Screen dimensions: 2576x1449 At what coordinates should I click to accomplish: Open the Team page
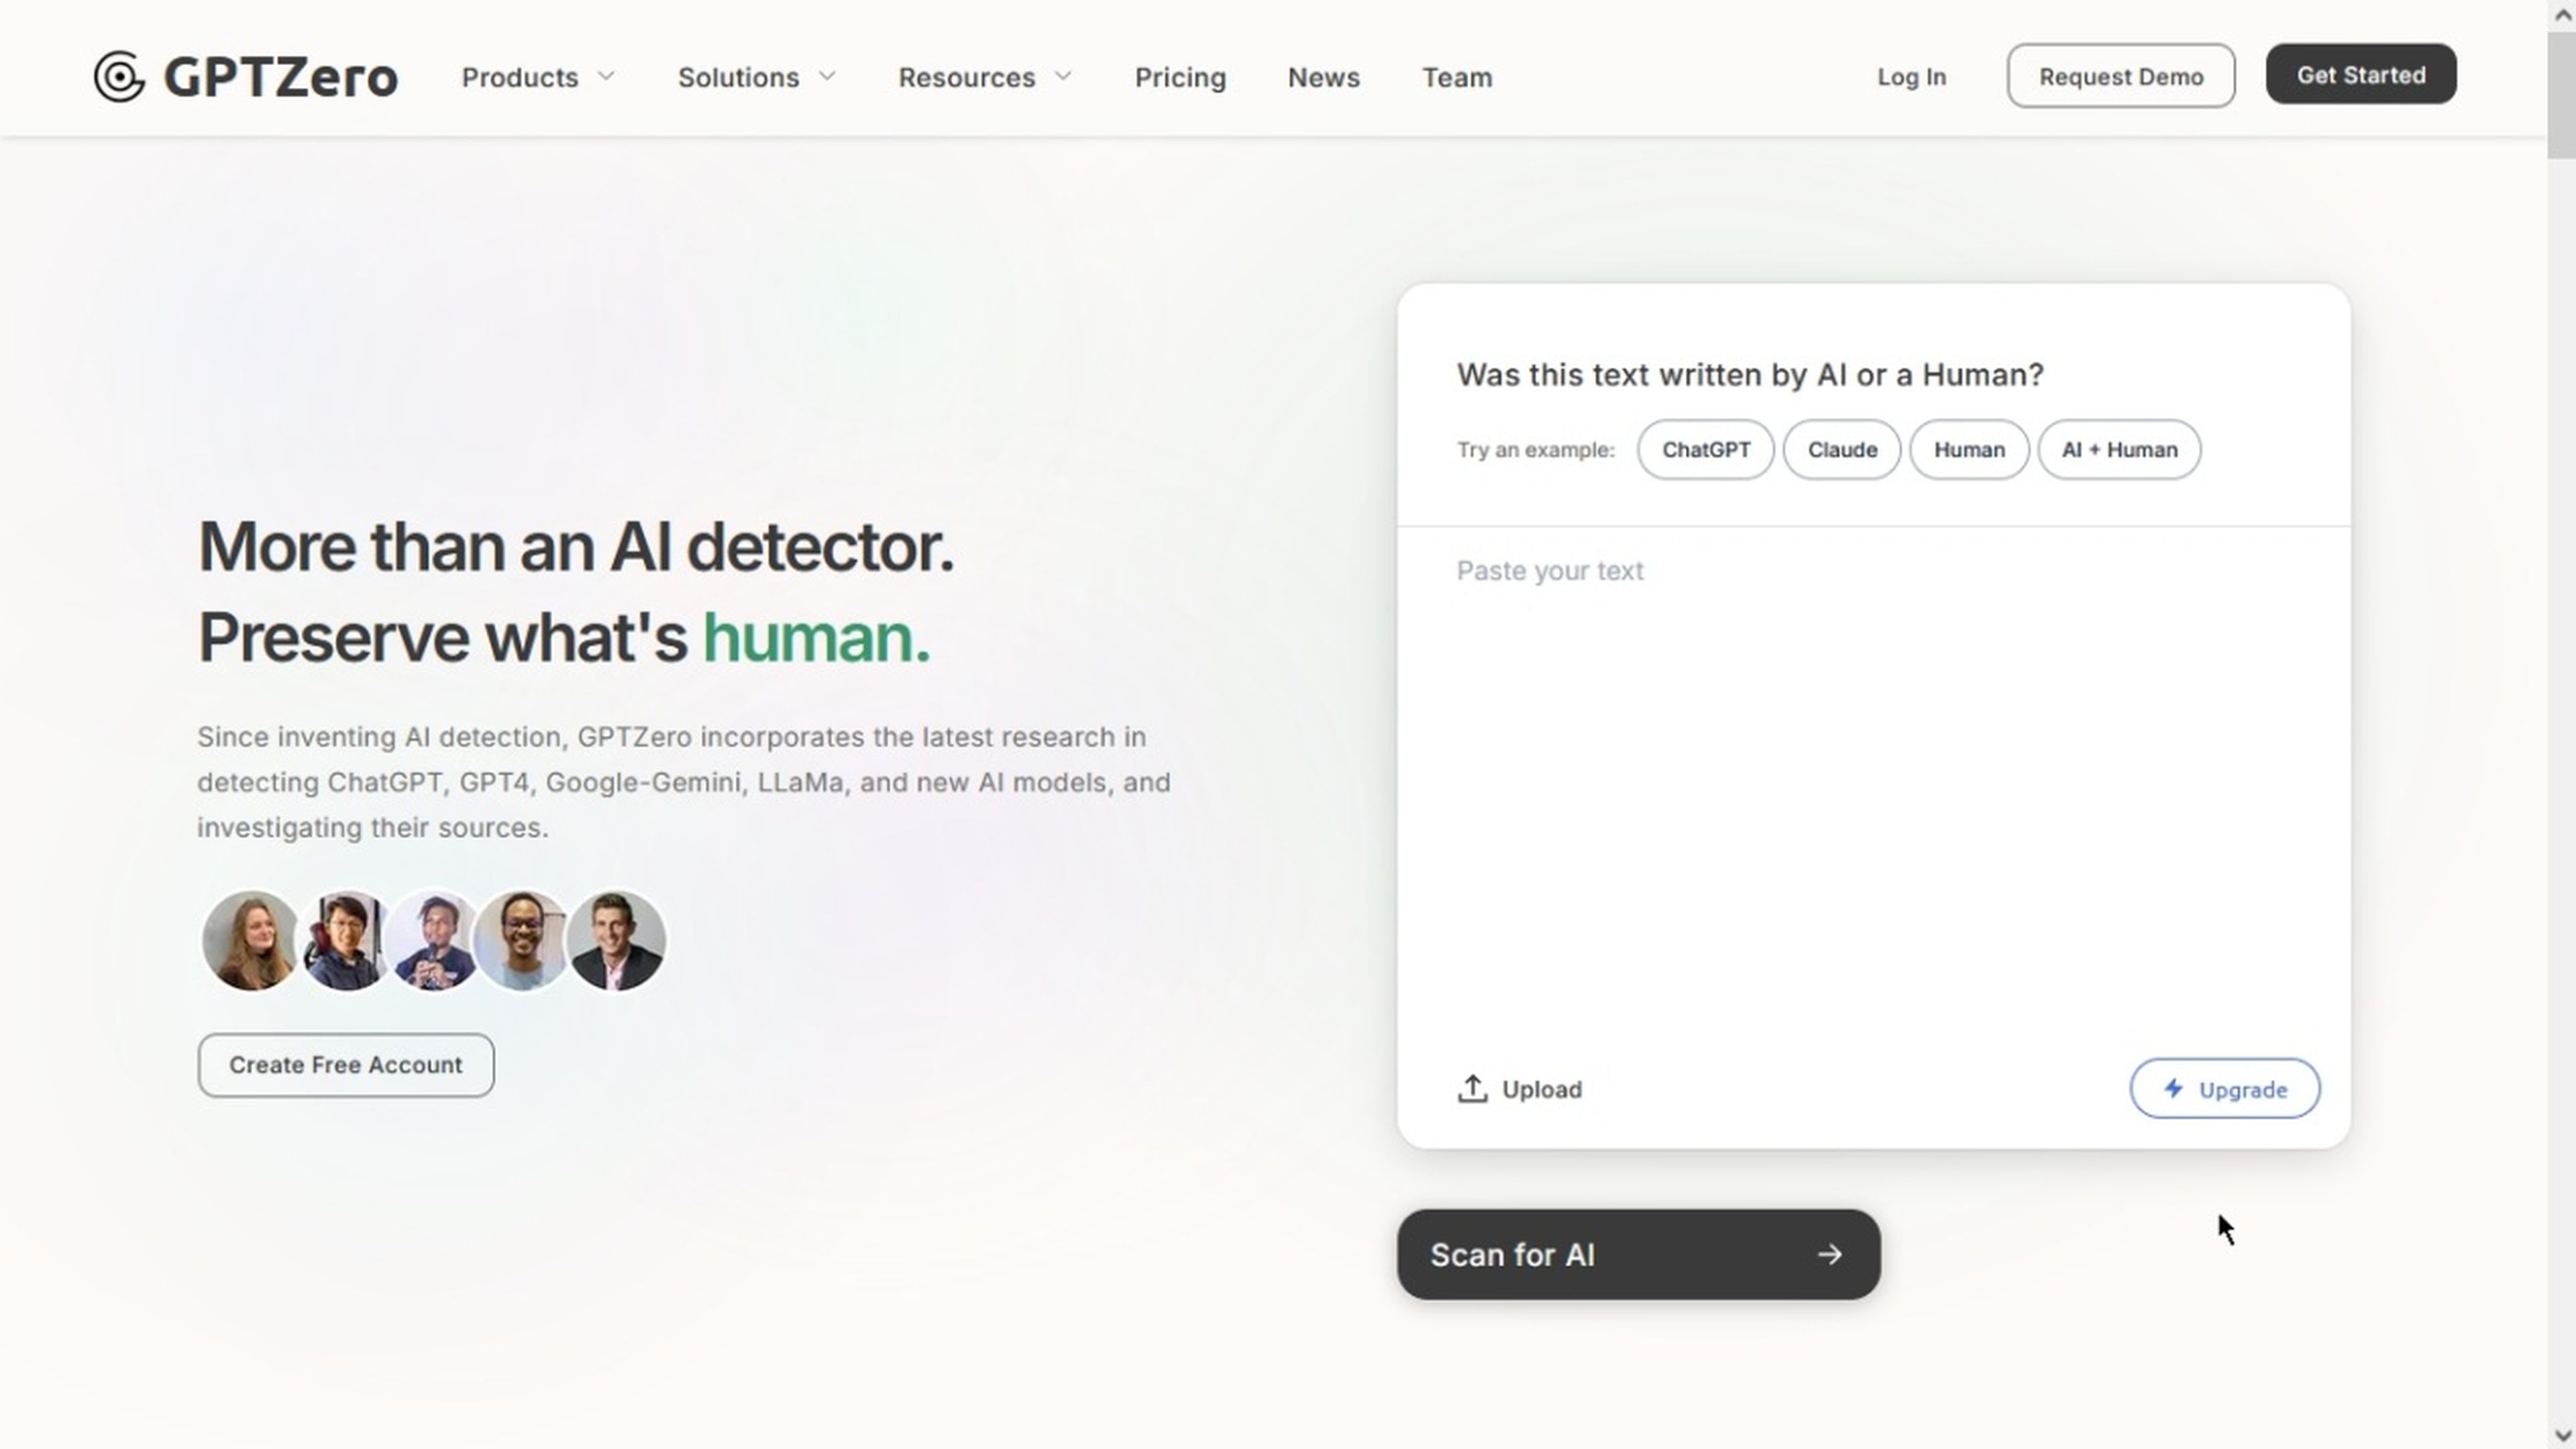pos(1457,77)
